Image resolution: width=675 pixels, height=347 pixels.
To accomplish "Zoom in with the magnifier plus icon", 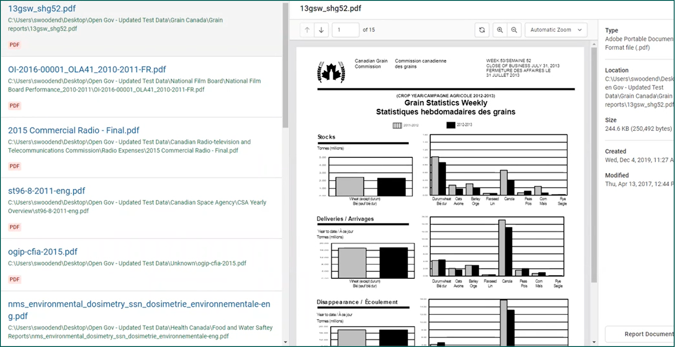I will (500, 30).
